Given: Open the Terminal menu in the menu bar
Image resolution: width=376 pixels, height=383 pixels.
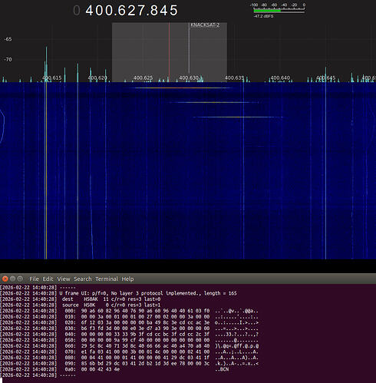Looking at the screenshot, I should point(107,279).
